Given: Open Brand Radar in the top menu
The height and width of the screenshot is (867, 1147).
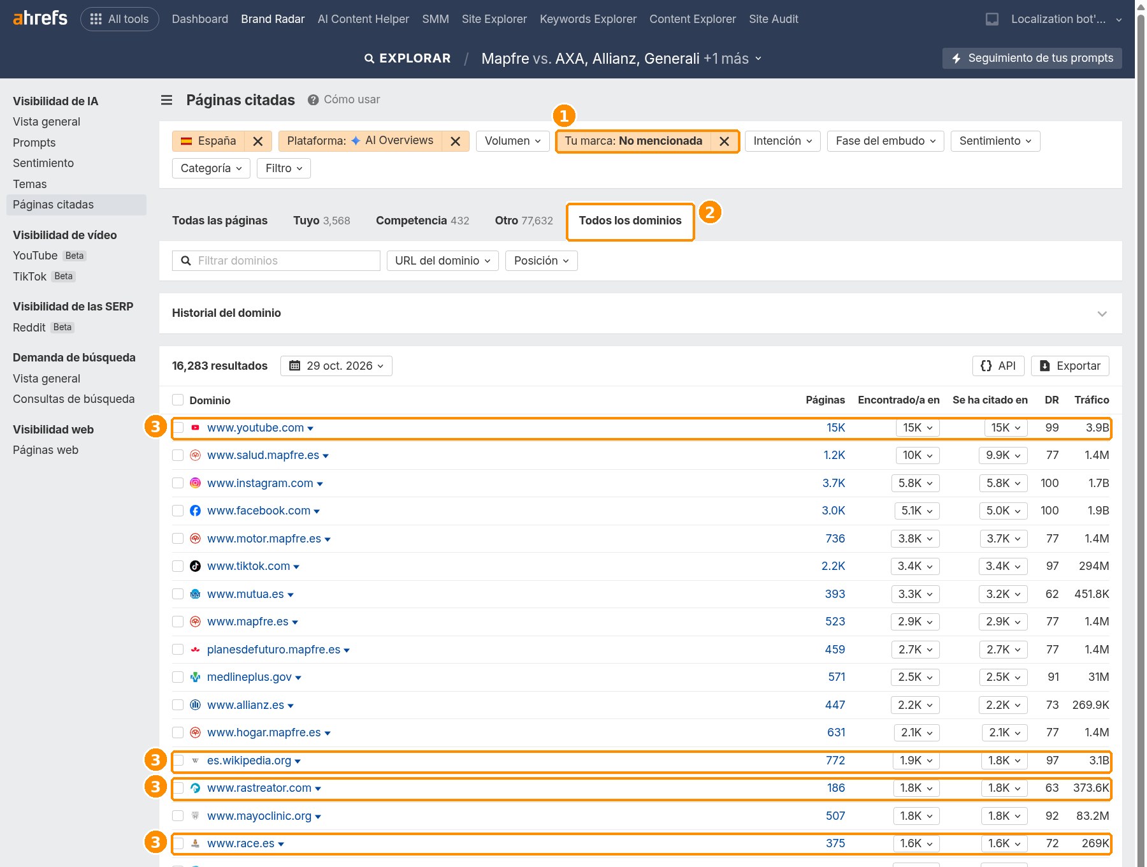Looking at the screenshot, I should pos(273,19).
